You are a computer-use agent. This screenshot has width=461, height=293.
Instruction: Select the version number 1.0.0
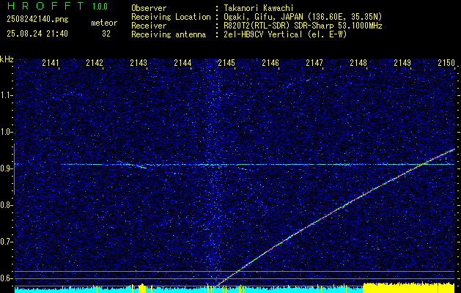click(100, 7)
